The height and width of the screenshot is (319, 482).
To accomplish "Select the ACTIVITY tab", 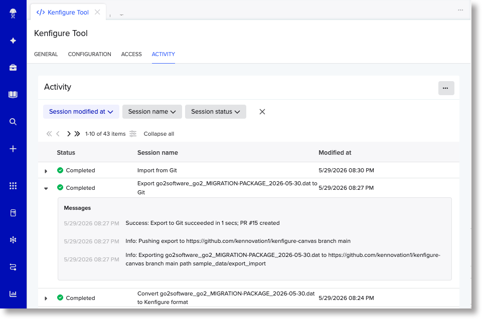I will [163, 54].
